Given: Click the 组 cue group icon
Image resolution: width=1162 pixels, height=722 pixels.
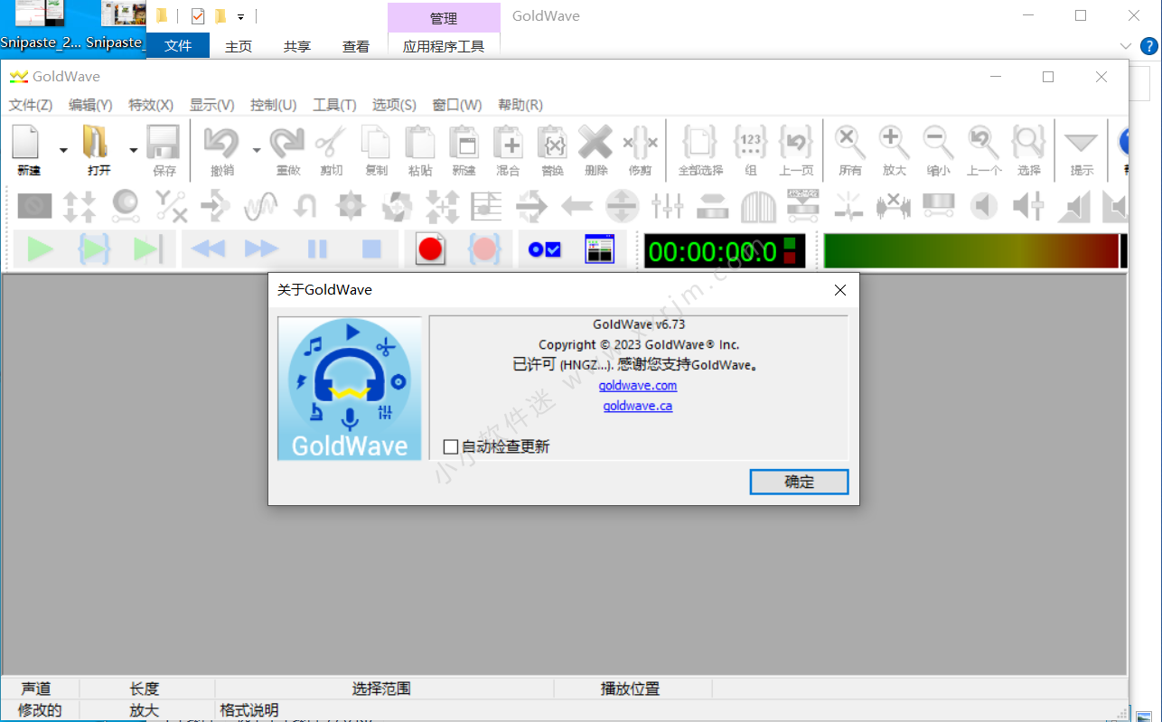Looking at the screenshot, I should (751, 143).
